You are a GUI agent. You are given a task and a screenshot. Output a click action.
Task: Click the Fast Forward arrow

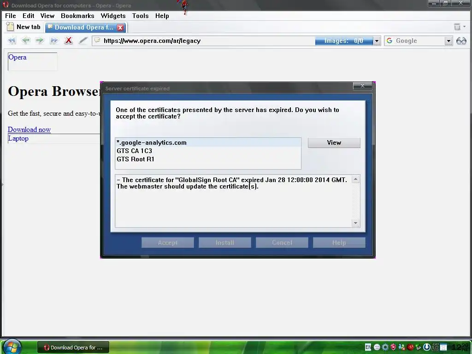click(x=54, y=41)
